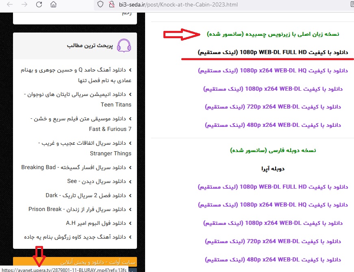Click the orange Avanet site banner

[75, 262]
